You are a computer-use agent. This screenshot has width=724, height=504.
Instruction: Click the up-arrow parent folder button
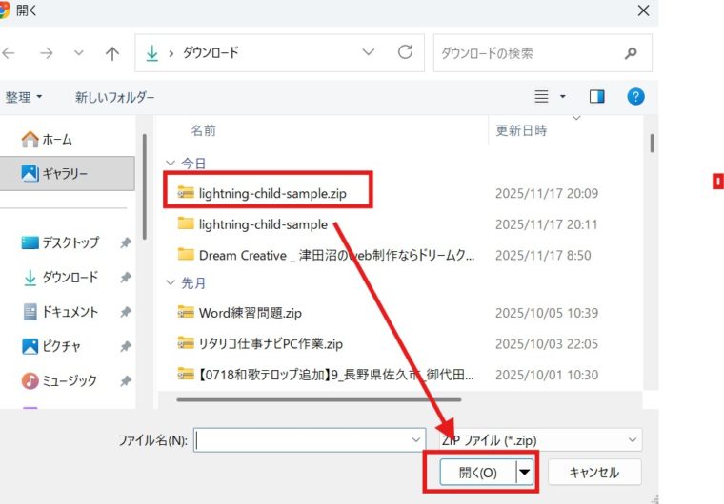point(112,53)
